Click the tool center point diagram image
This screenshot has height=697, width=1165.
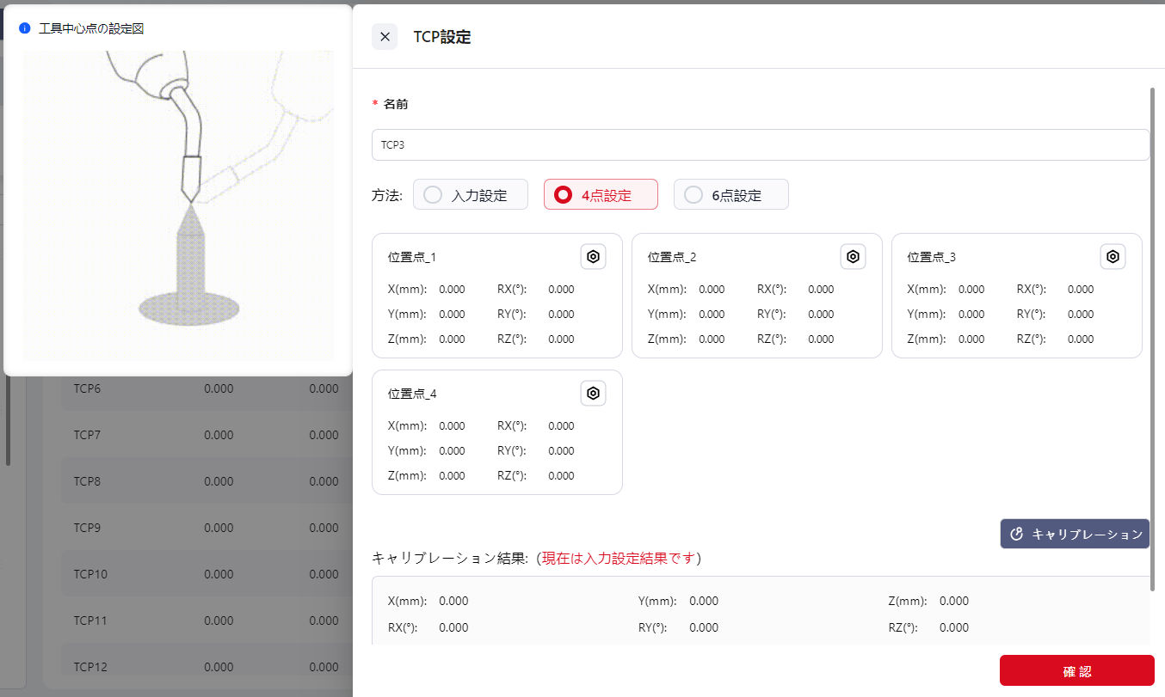[178, 205]
